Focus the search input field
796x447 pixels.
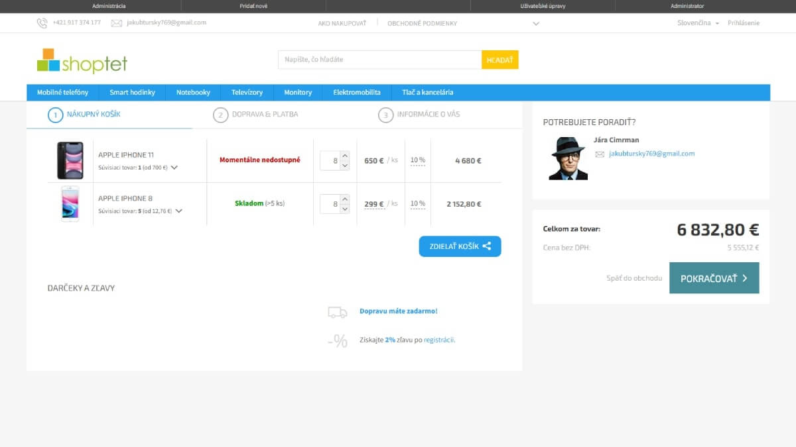[380, 60]
